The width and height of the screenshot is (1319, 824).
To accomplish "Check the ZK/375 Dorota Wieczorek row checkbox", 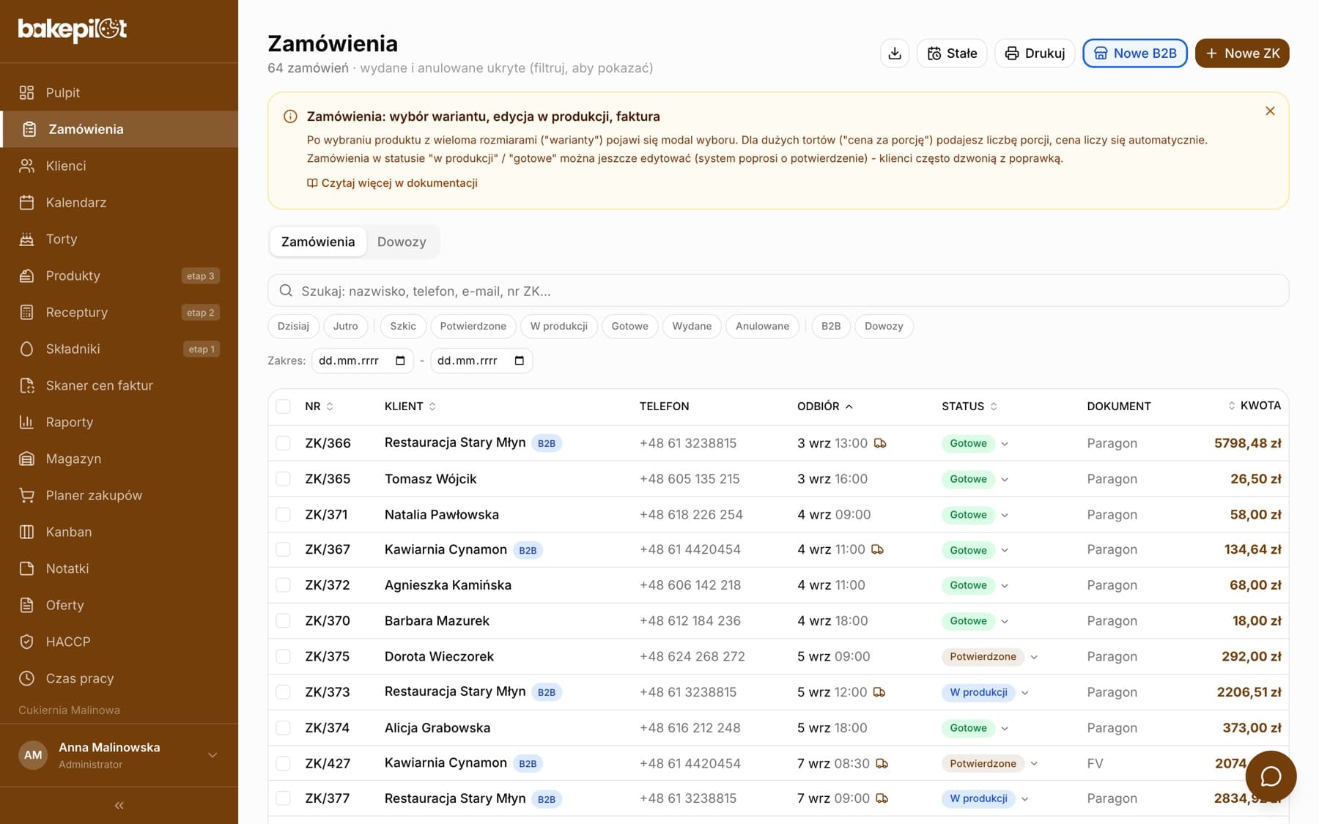I will tap(283, 656).
